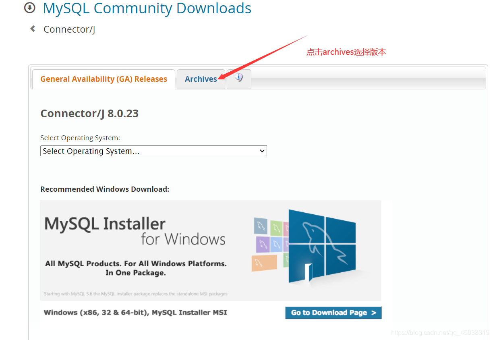Click the dropdown arrow of OS selector
This screenshot has height=340, width=493.
click(x=262, y=151)
